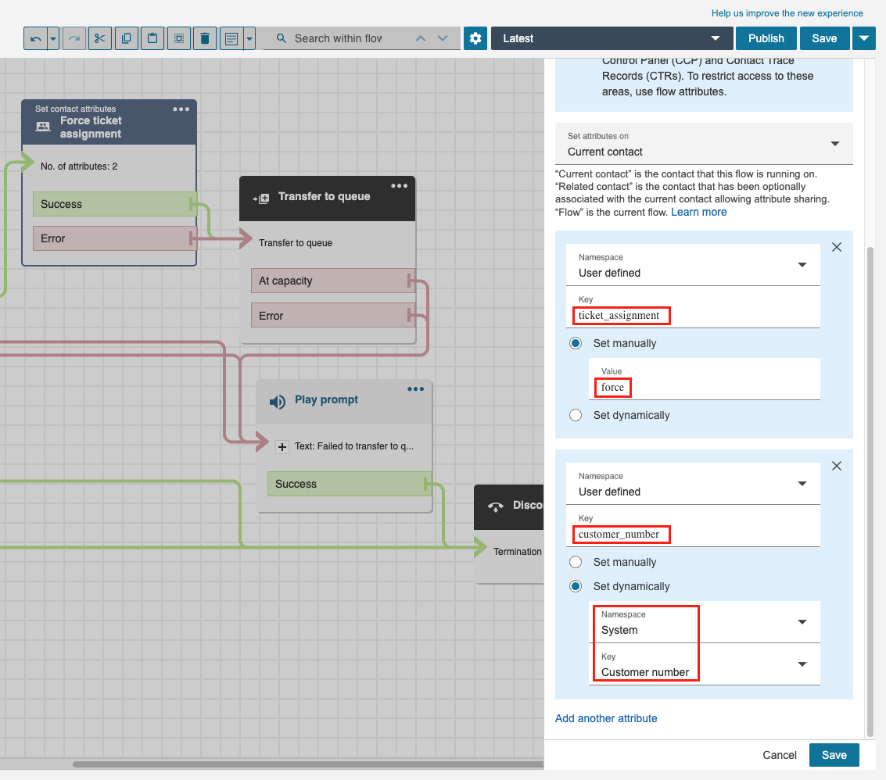The height and width of the screenshot is (780, 886).
Task: Open the Play prompt block three-dot menu
Action: pos(415,389)
